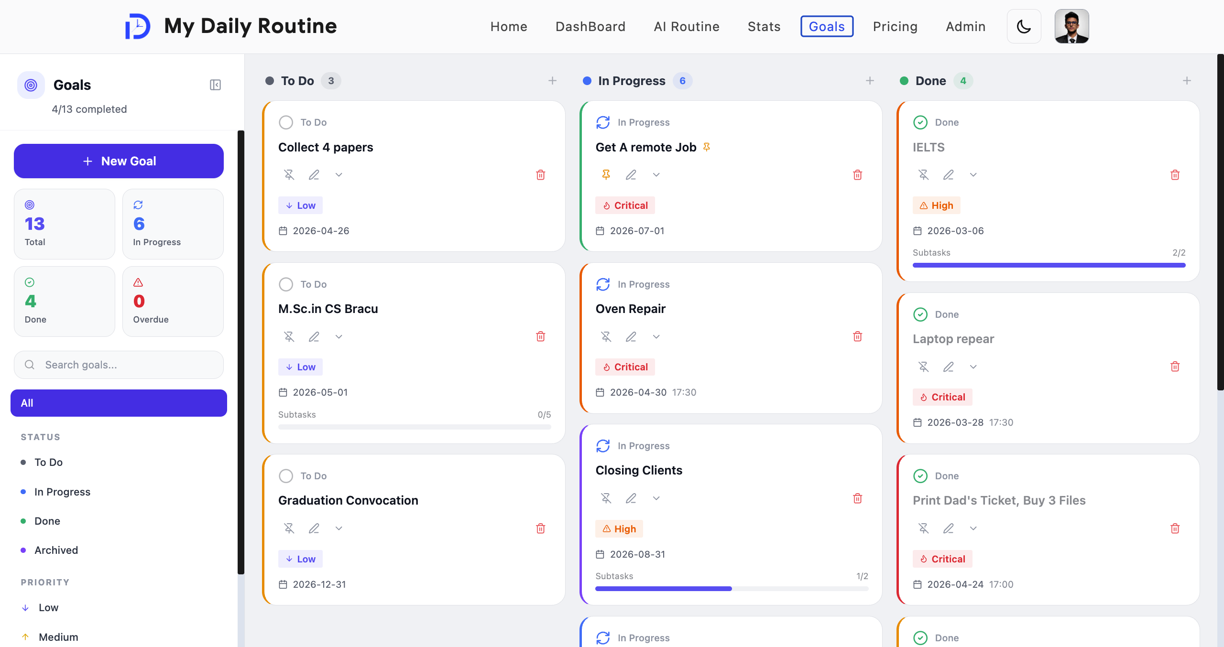This screenshot has width=1224, height=647.
Task: Click the IELTS subtasks progress bar
Action: click(1049, 265)
